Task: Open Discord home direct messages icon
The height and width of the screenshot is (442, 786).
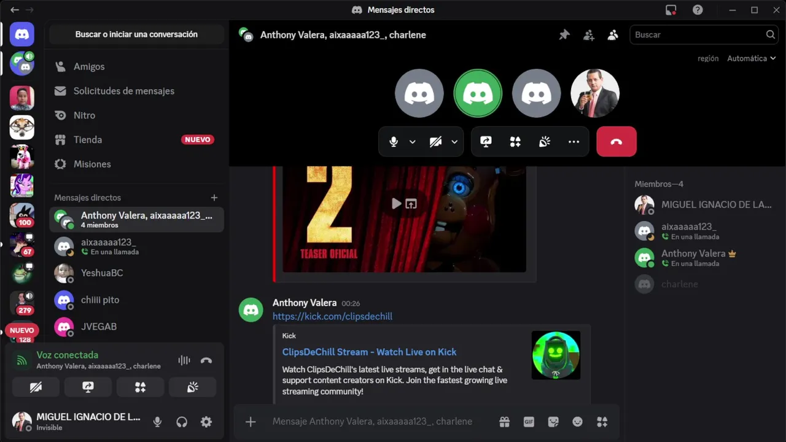Action: point(22,34)
